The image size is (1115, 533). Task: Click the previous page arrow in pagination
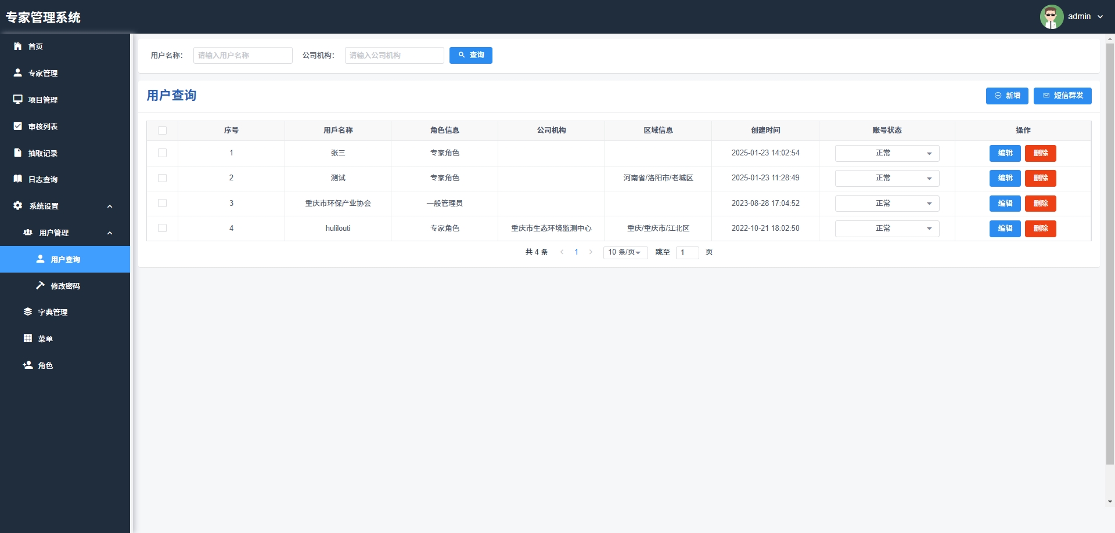562,252
